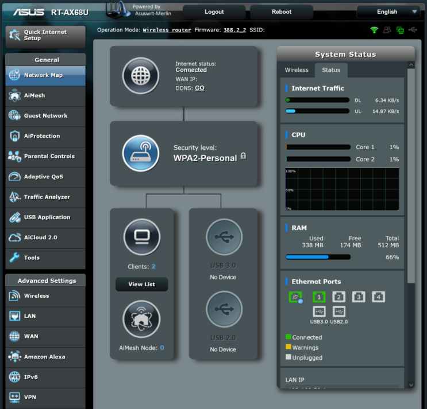427x409 pixels.
Task: Select the USB 3.0 device icon
Action: coord(224,237)
